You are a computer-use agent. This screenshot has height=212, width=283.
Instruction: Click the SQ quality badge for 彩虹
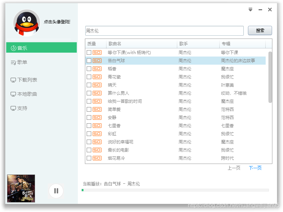97,134
